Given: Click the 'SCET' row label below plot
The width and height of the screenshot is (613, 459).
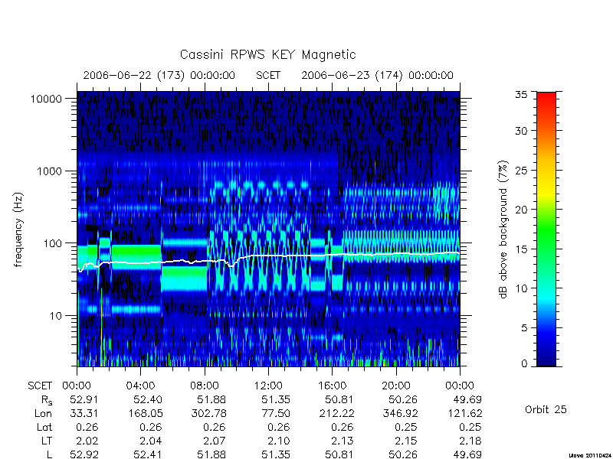Looking at the screenshot, I should [x=40, y=386].
